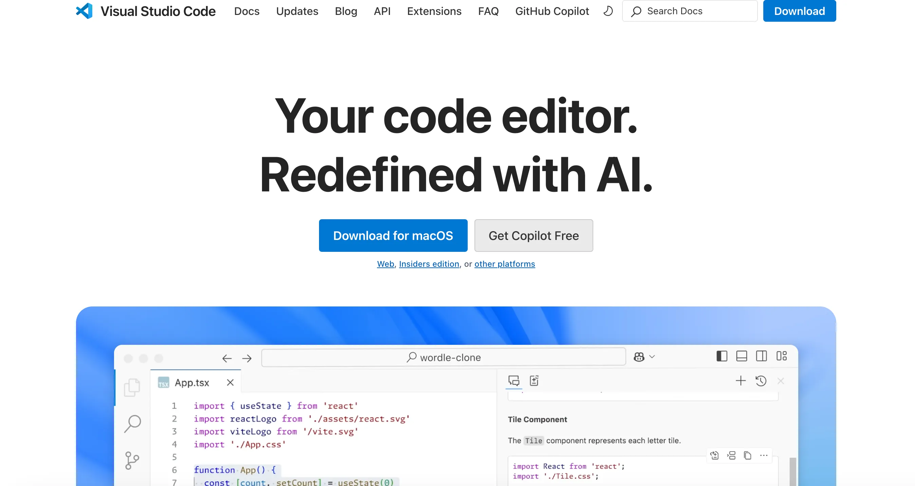Click the Copilot icon in the editor title bar
Viewport: 915px width, 486px height.
click(639, 357)
